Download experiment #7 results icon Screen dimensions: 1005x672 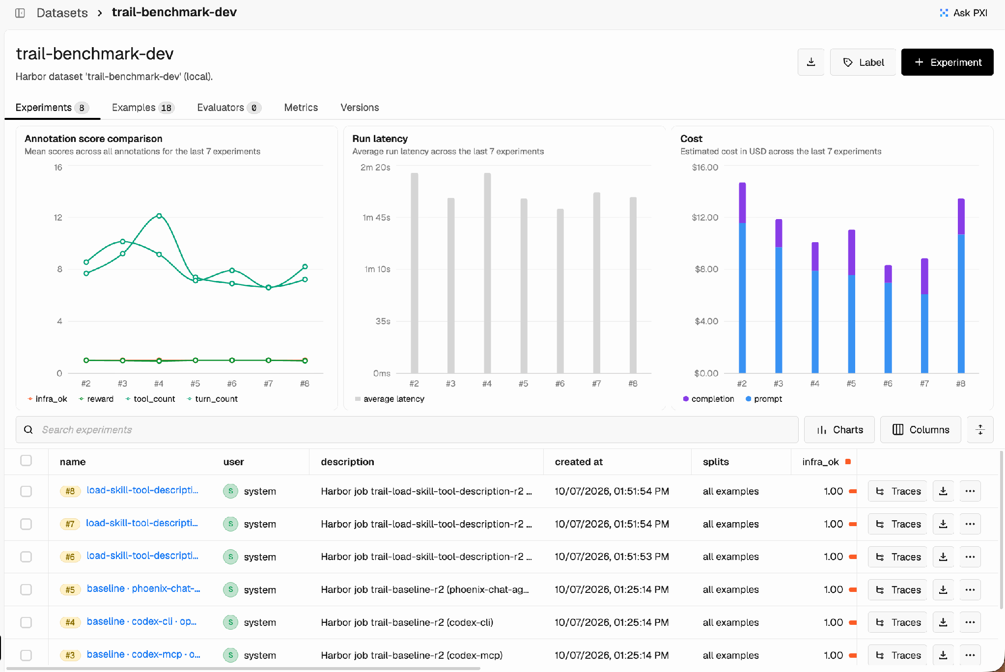coord(943,524)
